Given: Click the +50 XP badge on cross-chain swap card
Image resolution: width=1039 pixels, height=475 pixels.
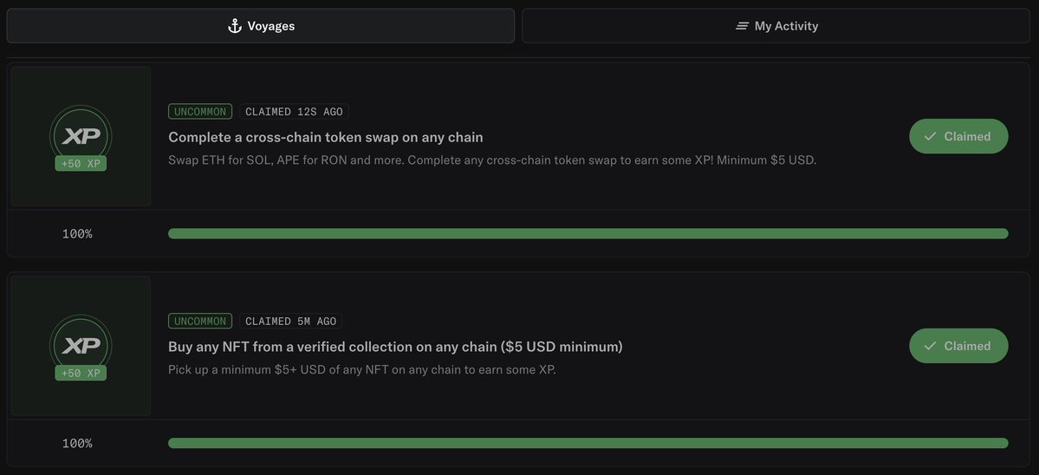Looking at the screenshot, I should coord(81,163).
